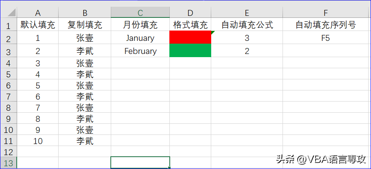Select the cell containing January

(140, 38)
